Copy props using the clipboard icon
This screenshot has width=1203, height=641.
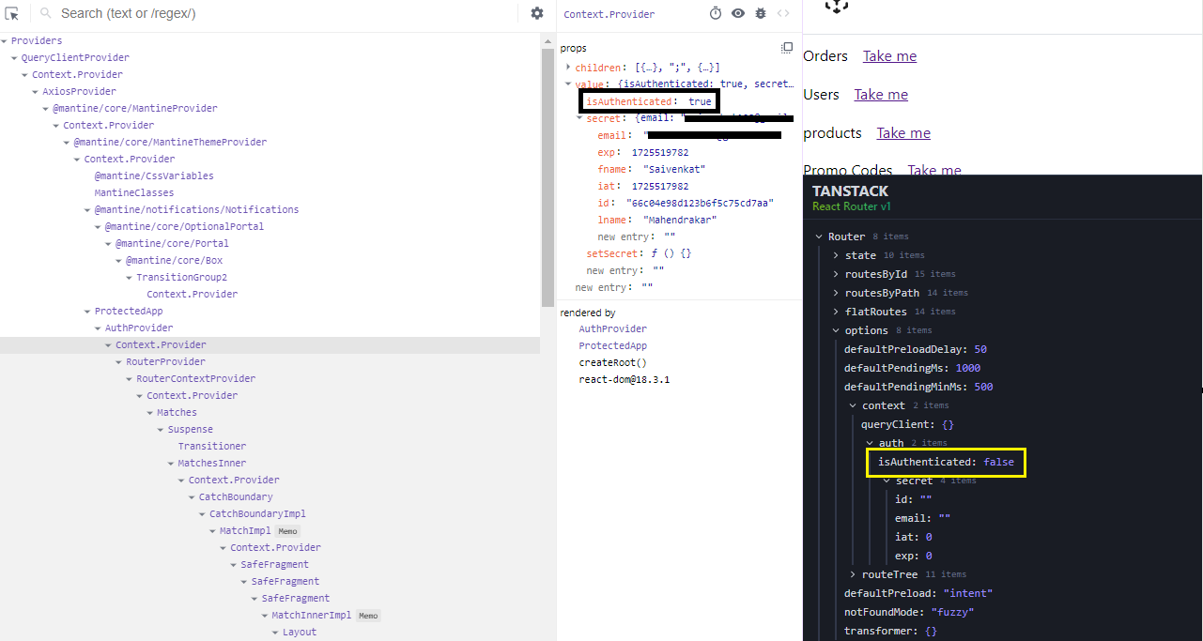point(787,48)
